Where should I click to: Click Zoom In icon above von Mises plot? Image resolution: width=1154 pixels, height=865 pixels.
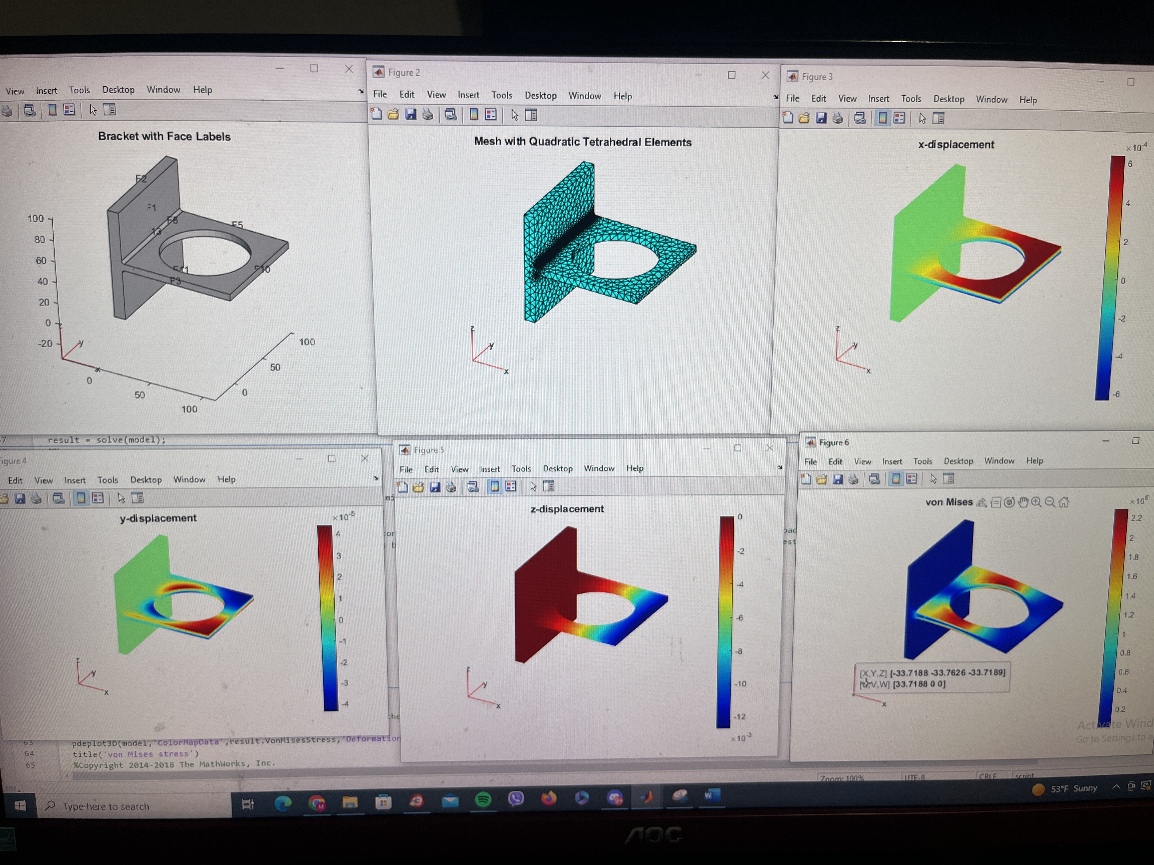point(1036,502)
